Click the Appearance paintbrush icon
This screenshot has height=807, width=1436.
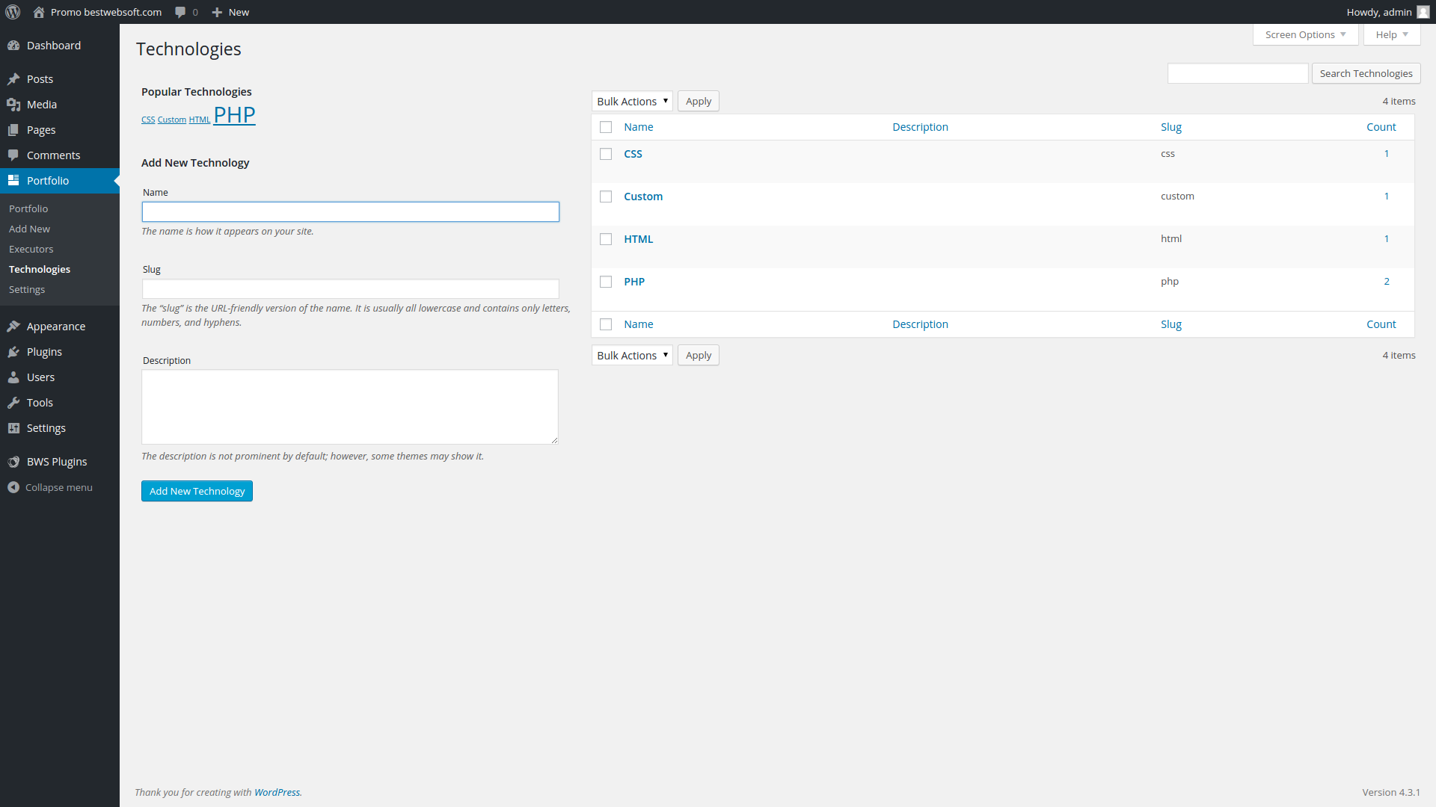click(13, 327)
